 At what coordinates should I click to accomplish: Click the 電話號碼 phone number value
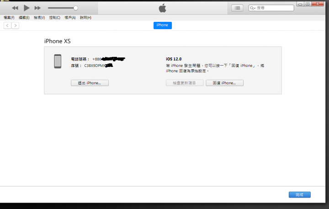[109, 59]
